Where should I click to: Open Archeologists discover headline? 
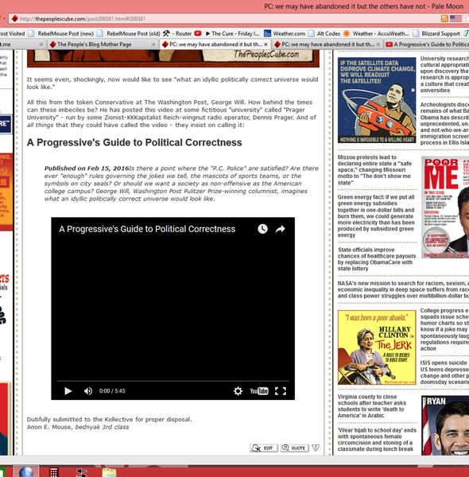pyautogui.click(x=444, y=123)
